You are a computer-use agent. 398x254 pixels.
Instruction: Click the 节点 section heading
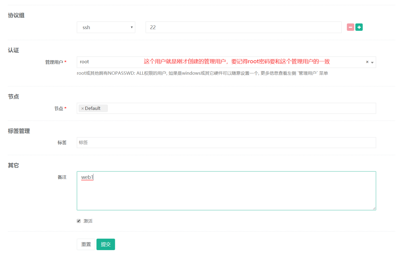click(x=13, y=97)
